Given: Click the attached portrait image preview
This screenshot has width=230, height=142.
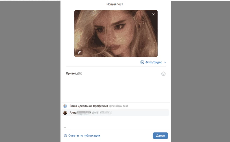Looking at the screenshot, I should coord(116,33).
